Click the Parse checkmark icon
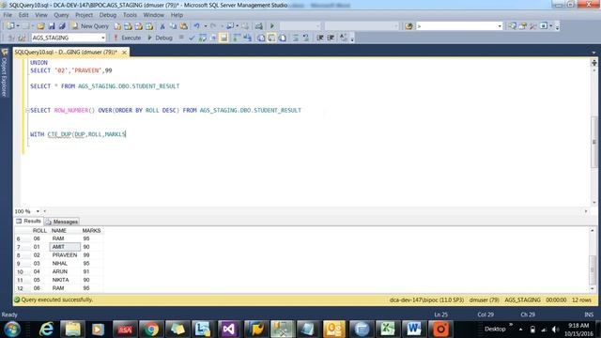 click(192, 38)
